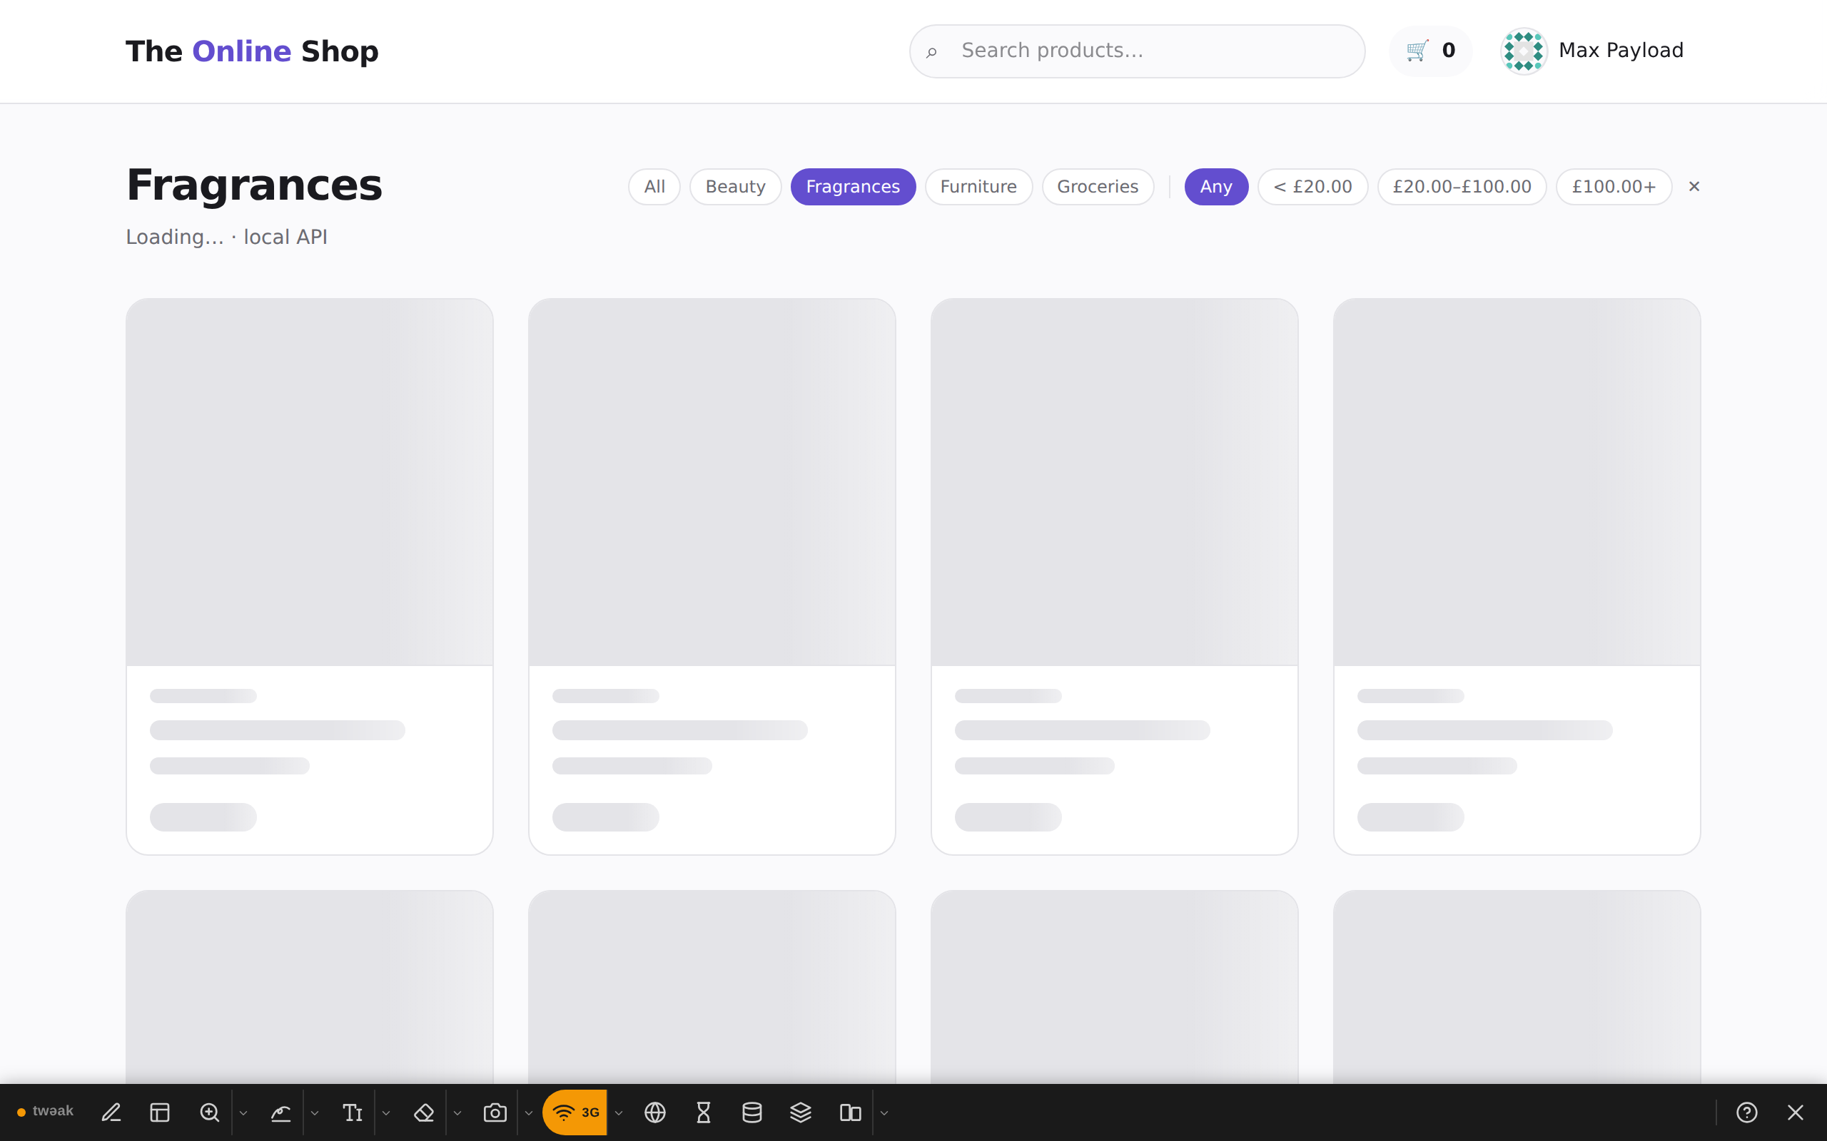Expand the network throttle options arrow
The image size is (1827, 1141).
(x=618, y=1113)
